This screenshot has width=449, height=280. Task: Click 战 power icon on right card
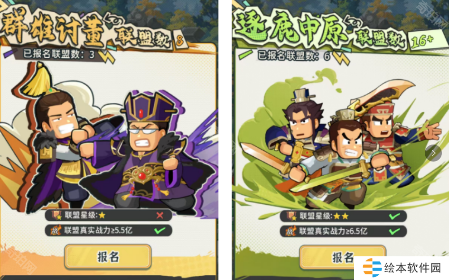click(290, 231)
